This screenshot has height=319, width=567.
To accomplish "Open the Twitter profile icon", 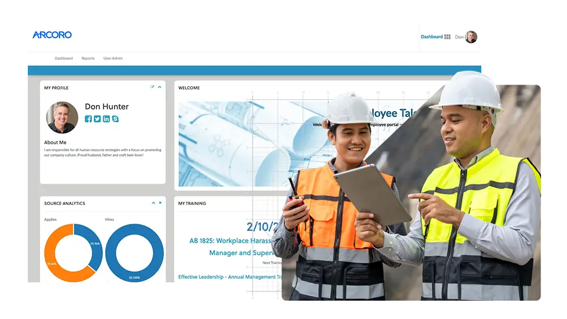I will (x=97, y=119).
